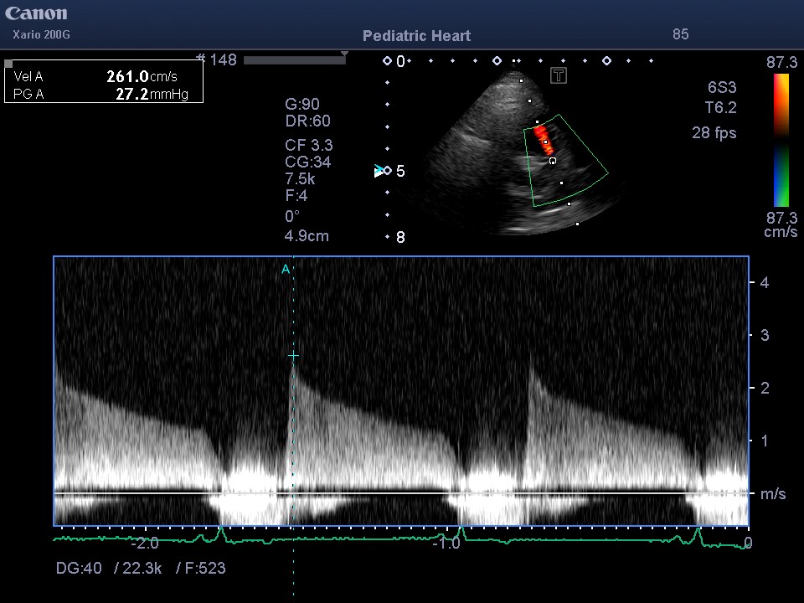Click the 'DR:60' dynamic range value
804x603 pixels.
[x=307, y=121]
